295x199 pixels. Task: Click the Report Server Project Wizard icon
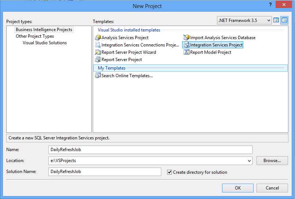tap(98, 52)
